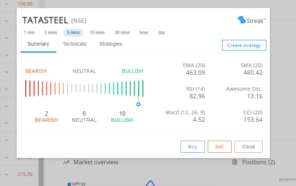Click the 2 BEARISH count
Image resolution: width=296 pixels, height=186 pixels.
point(46,116)
